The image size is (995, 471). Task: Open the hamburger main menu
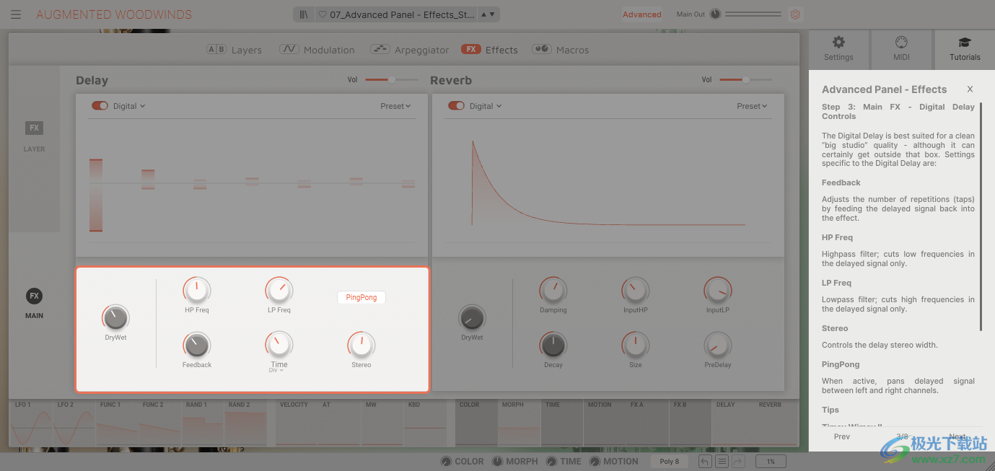[16, 14]
